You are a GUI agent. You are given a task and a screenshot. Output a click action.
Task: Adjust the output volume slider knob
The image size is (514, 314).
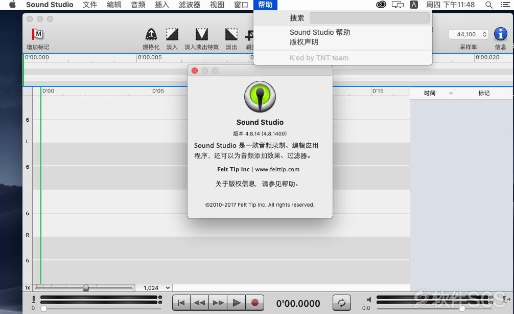click(x=462, y=308)
